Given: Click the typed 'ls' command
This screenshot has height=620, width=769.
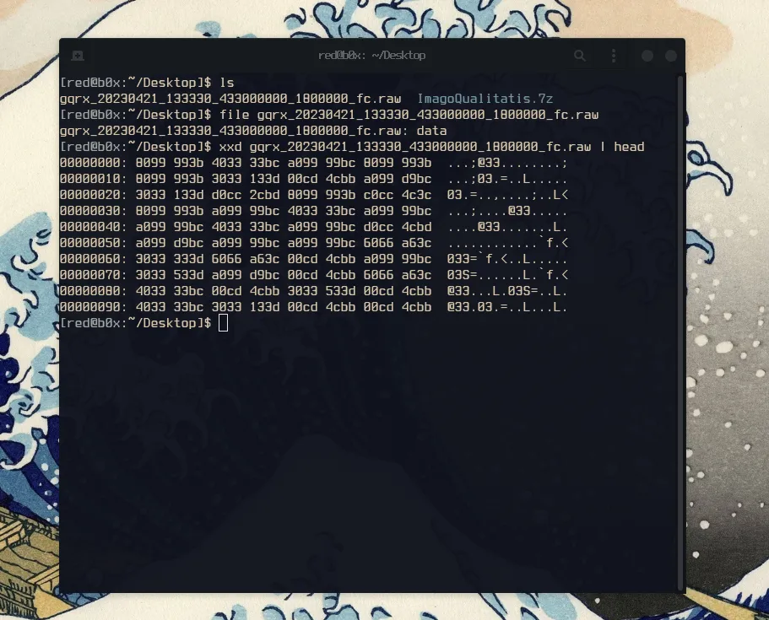Looking at the screenshot, I should (226, 83).
